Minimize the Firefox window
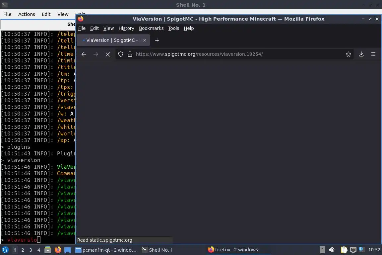The height and width of the screenshot is (255, 382). tap(363, 19)
